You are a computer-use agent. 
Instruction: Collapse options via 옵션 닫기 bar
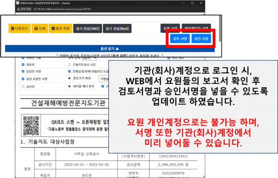click(110, 49)
